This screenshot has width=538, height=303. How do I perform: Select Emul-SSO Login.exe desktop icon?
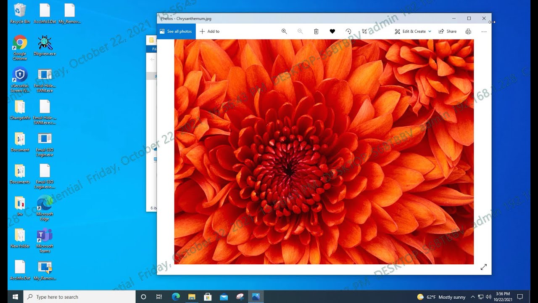[45, 144]
